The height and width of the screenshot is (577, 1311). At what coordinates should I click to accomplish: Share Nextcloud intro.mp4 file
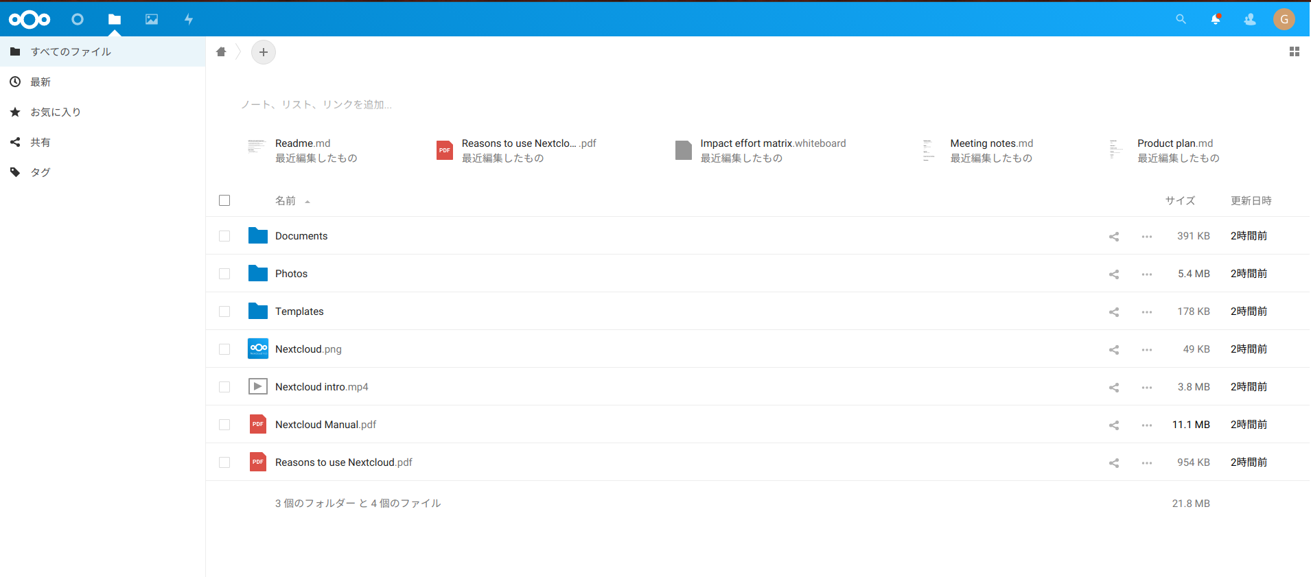tap(1114, 387)
